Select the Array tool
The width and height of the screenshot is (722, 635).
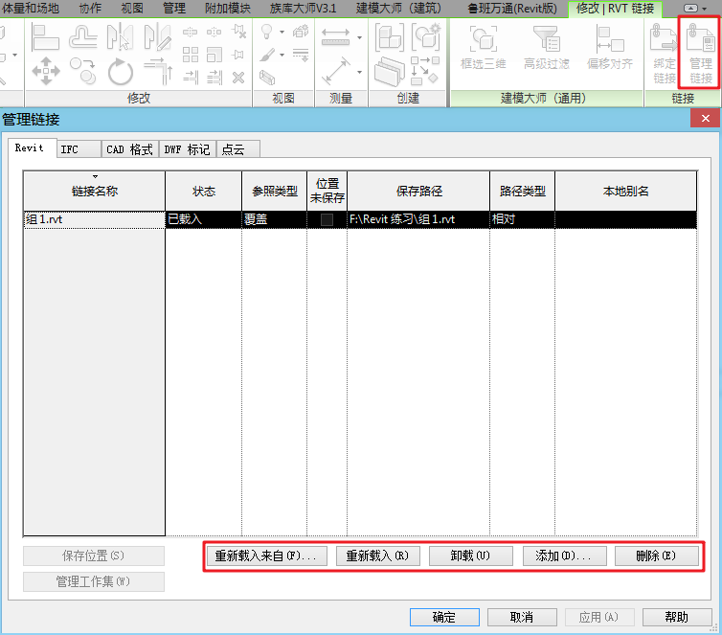click(191, 55)
